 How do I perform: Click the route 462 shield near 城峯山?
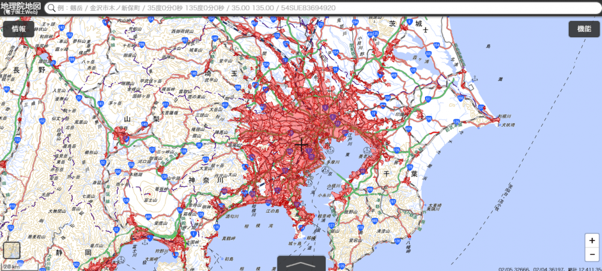185,40
